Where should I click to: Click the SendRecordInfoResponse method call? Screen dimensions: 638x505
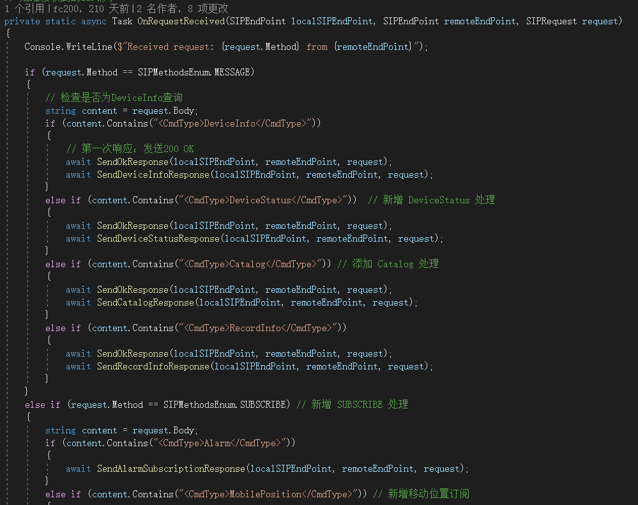[x=153, y=366]
